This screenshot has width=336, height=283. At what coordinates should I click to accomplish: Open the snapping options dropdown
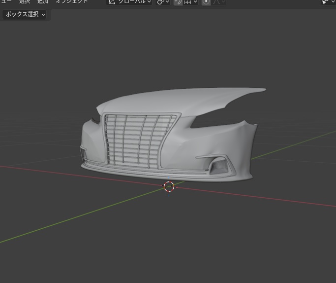click(191, 2)
